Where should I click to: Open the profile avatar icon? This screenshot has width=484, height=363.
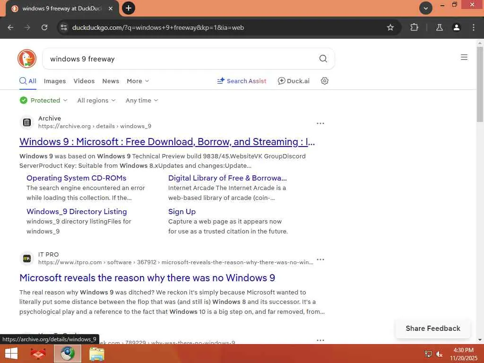pos(456,27)
